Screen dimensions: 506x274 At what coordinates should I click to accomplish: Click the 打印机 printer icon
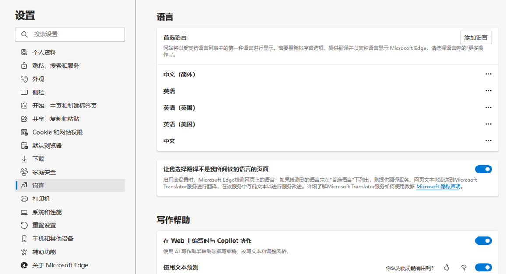24,199
